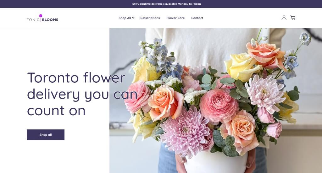Viewport: 322px width, 173px height.
Task: Open the user account icon
Action: [x=284, y=18]
